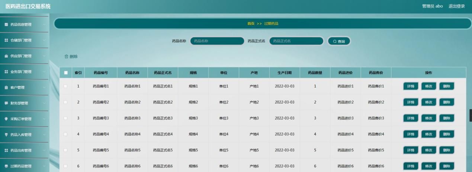Click 修改 button for row 5

[x=428, y=150]
